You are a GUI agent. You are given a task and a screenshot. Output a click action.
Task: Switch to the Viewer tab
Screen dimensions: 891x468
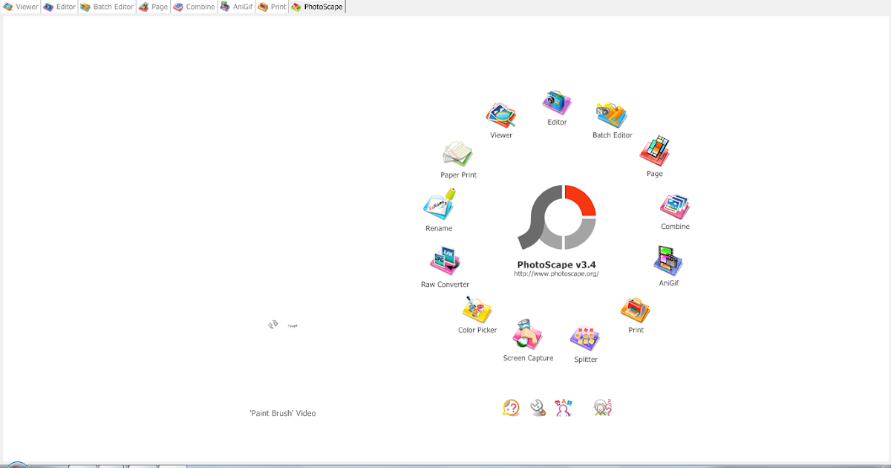pos(21,7)
